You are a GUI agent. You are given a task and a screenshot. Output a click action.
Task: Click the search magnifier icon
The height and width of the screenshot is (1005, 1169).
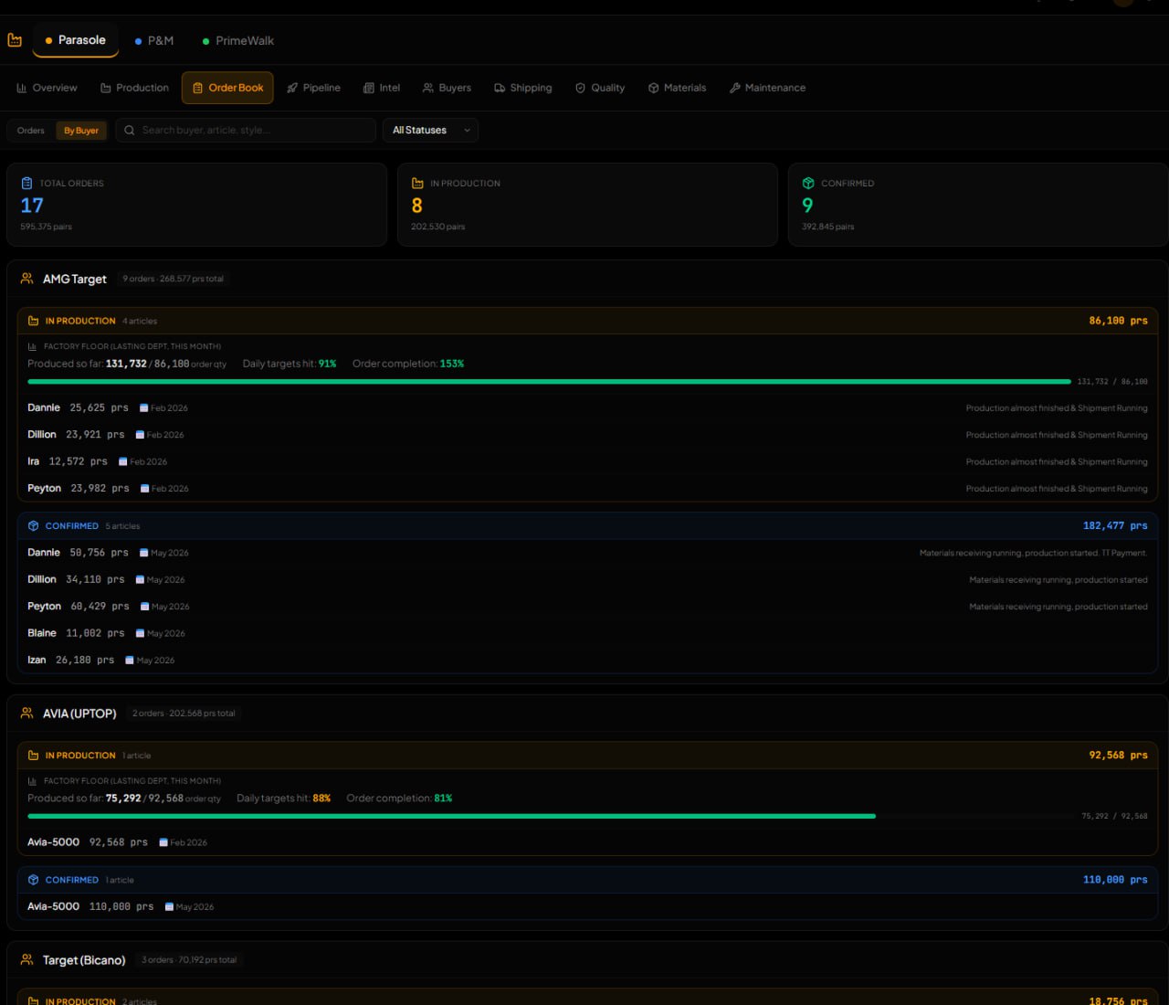[130, 131]
